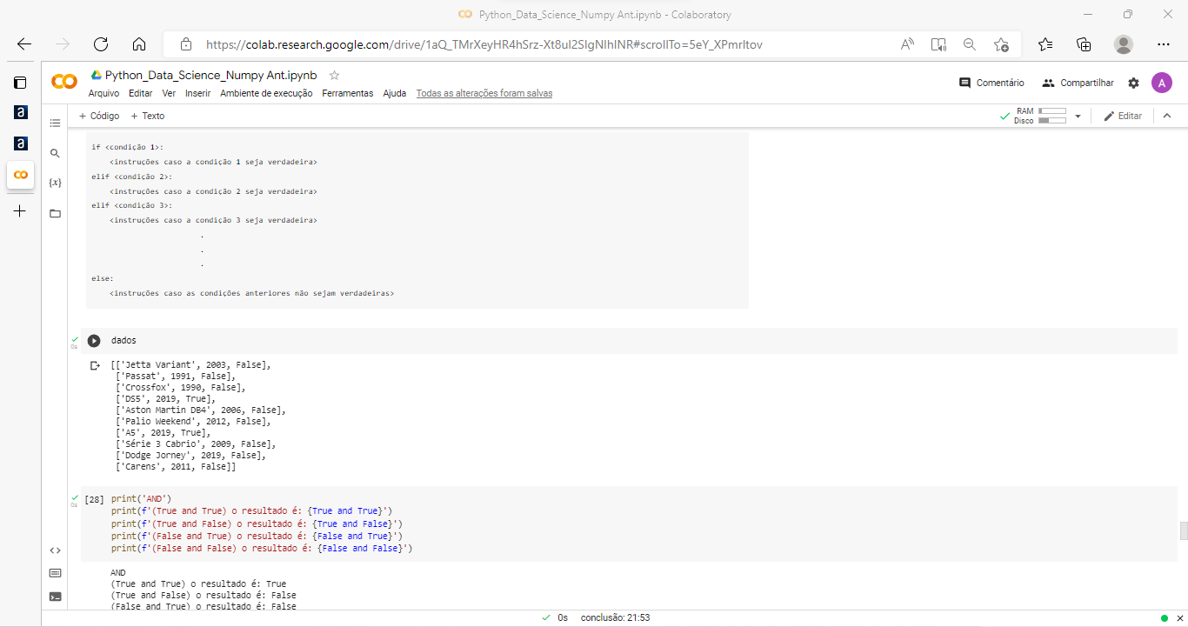Open Colab settings gear
The height and width of the screenshot is (627, 1188).
1133,83
